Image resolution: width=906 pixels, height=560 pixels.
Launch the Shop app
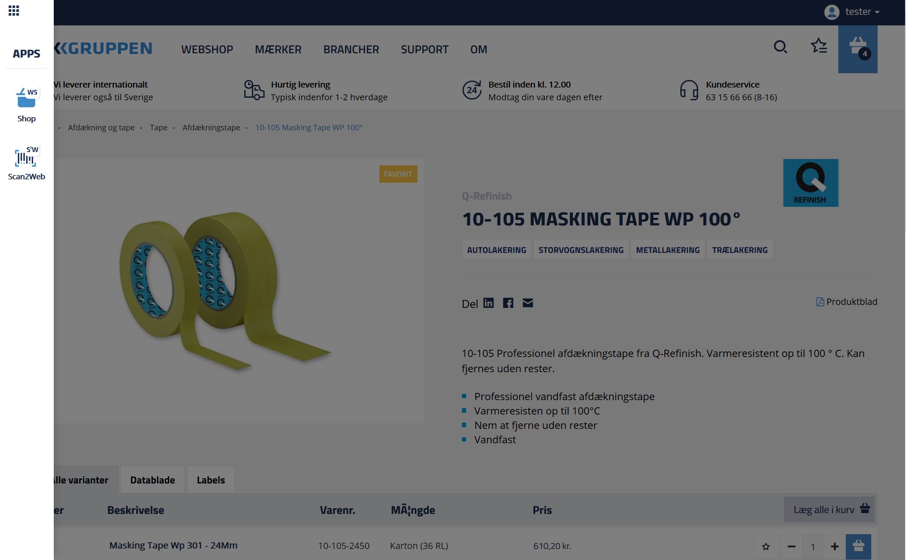(x=26, y=105)
